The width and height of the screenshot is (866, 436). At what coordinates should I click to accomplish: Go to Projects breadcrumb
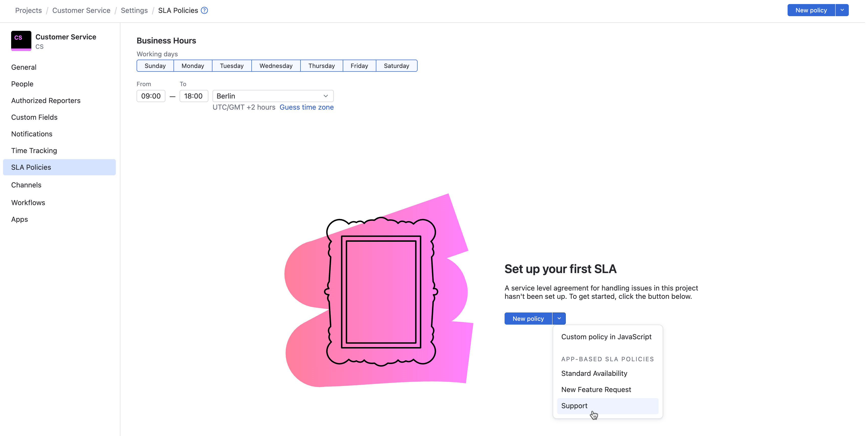click(29, 10)
